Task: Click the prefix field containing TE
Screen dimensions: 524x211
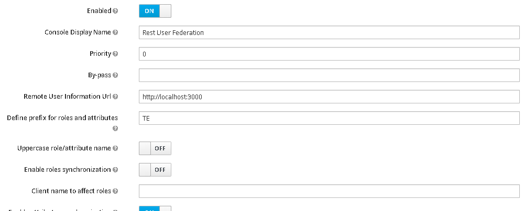Action: (329, 118)
